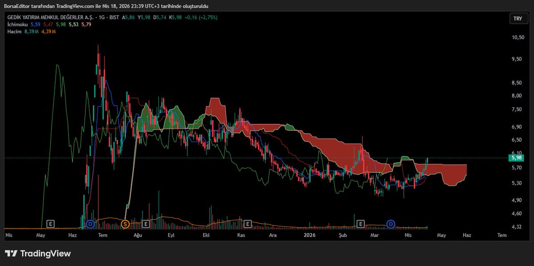Click the BorsaEditor header caption text
The image size is (534, 266).
[106, 6]
